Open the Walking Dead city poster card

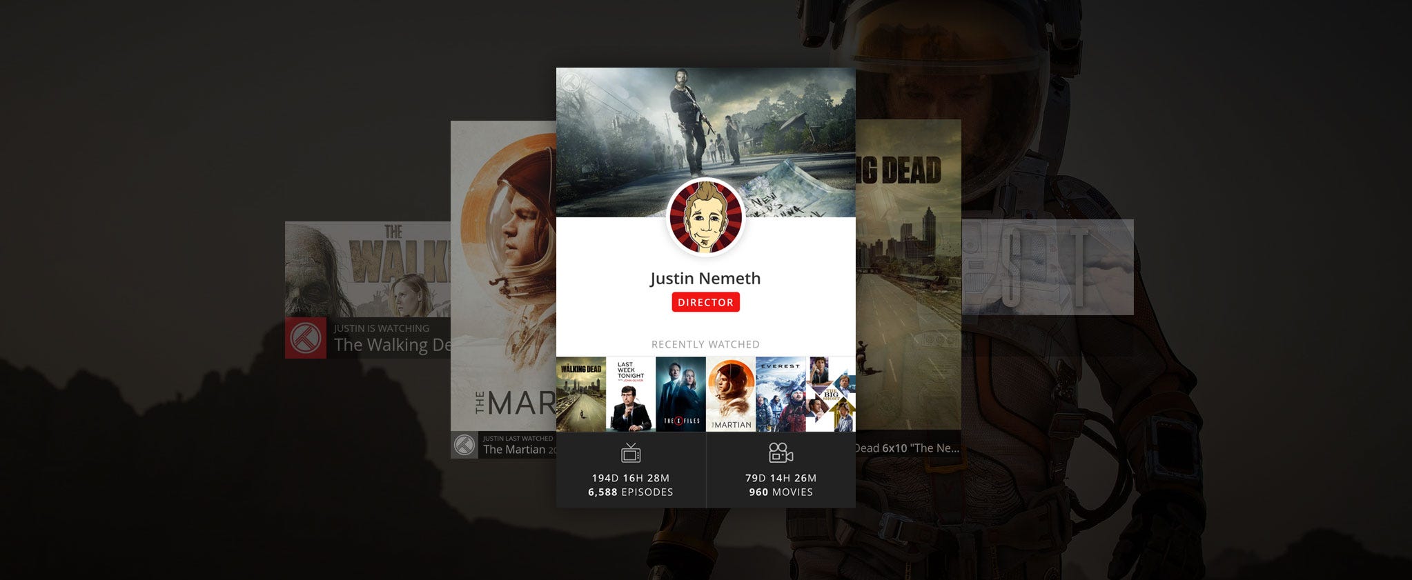[x=908, y=276]
